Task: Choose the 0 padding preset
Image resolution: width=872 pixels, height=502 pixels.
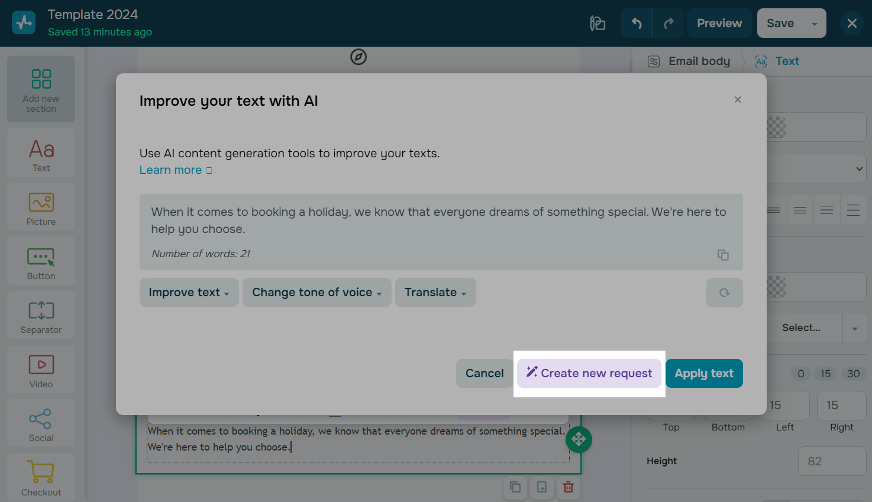Action: 801,374
